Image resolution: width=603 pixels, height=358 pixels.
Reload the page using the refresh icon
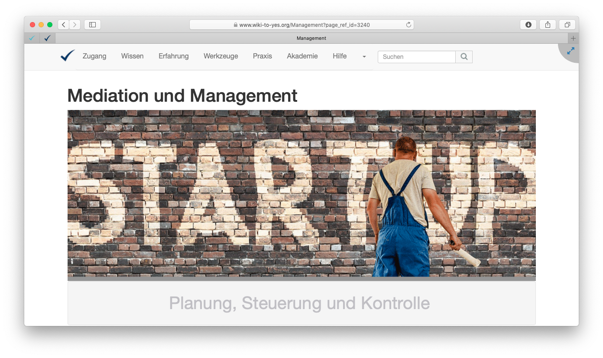pyautogui.click(x=408, y=25)
